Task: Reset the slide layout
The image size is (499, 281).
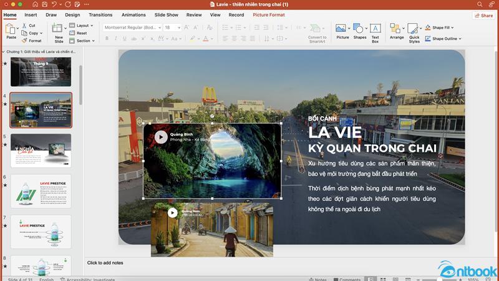Action: pos(78,33)
